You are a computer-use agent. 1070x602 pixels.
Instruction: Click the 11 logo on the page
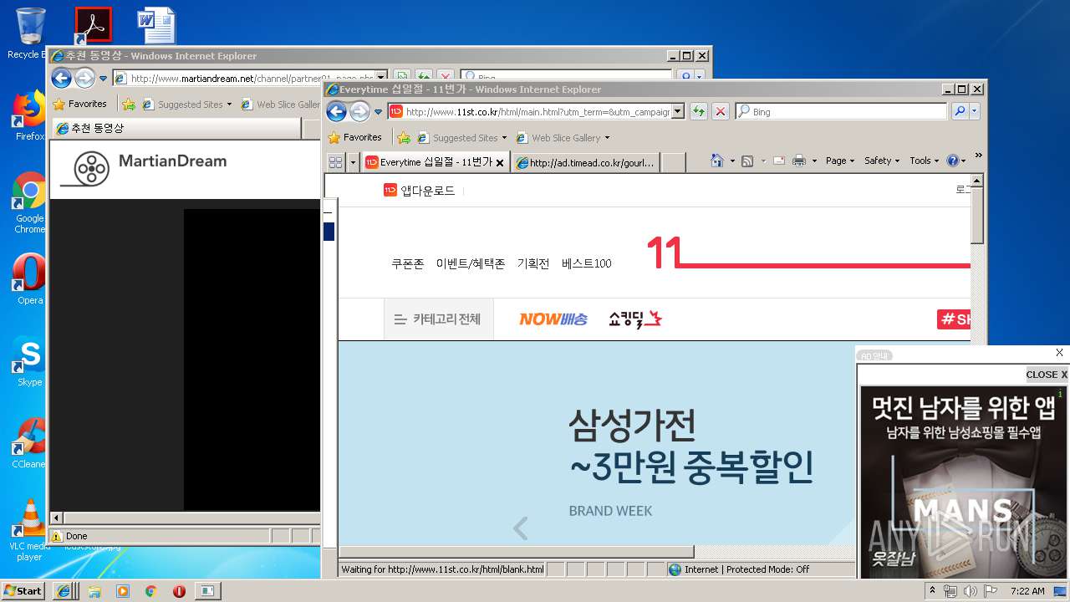pos(665,253)
